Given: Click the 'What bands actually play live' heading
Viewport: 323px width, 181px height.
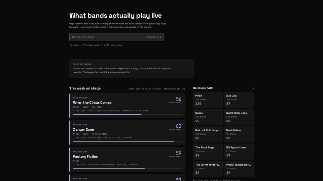Looking at the screenshot, I should pyautogui.click(x=115, y=16).
